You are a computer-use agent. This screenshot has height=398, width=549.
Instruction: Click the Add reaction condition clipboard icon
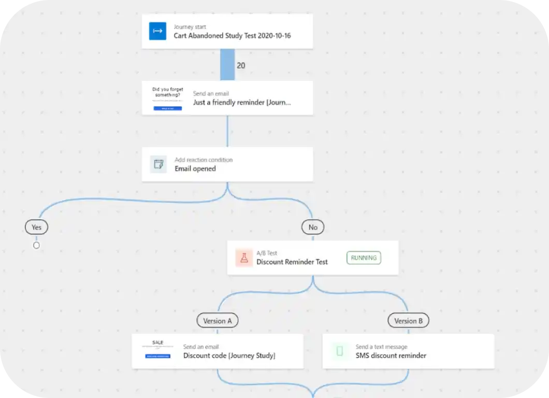click(x=158, y=164)
